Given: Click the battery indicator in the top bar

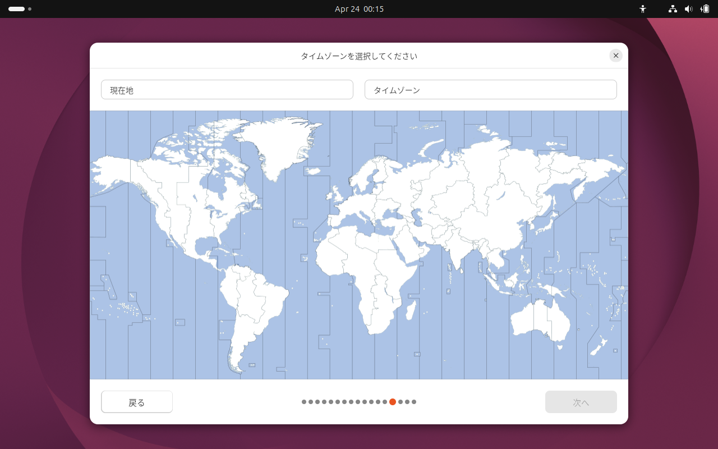Looking at the screenshot, I should coord(706,9).
